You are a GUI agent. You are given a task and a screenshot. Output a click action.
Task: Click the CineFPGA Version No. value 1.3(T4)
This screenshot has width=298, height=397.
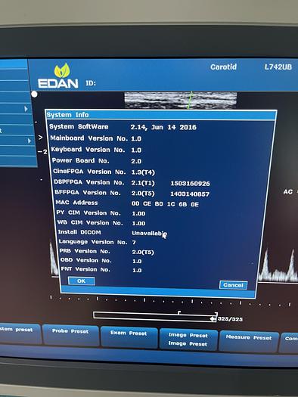pos(143,172)
